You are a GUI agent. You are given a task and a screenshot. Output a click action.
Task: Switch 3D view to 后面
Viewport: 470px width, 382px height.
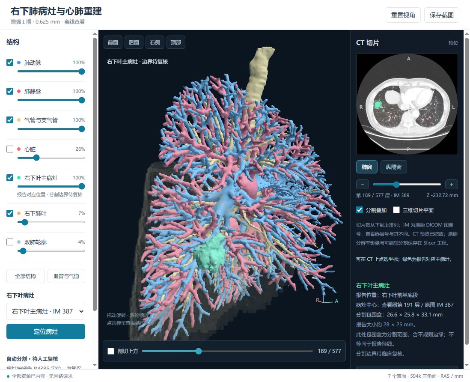[134, 42]
